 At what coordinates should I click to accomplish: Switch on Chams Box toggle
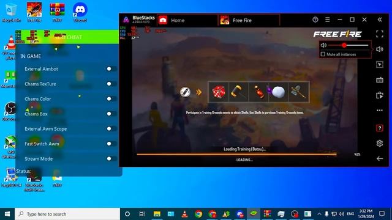coord(111,114)
